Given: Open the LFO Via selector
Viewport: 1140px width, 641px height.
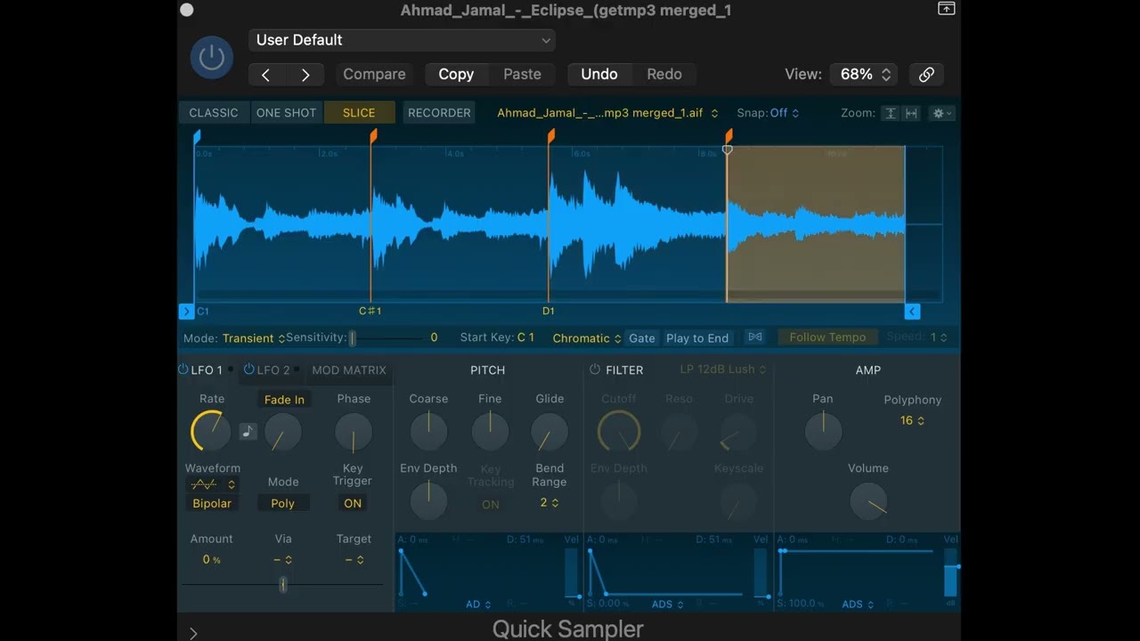Looking at the screenshot, I should (x=282, y=560).
